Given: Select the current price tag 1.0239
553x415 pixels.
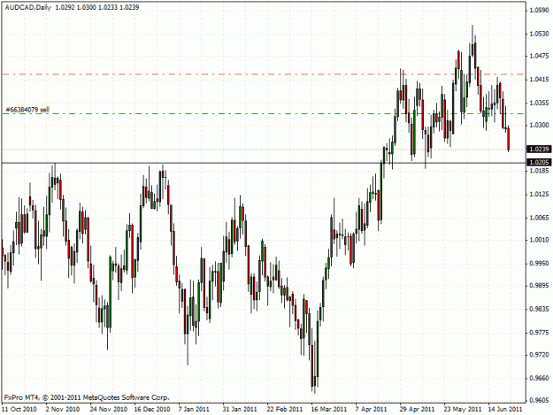Looking at the screenshot, I should pyautogui.click(x=539, y=150).
